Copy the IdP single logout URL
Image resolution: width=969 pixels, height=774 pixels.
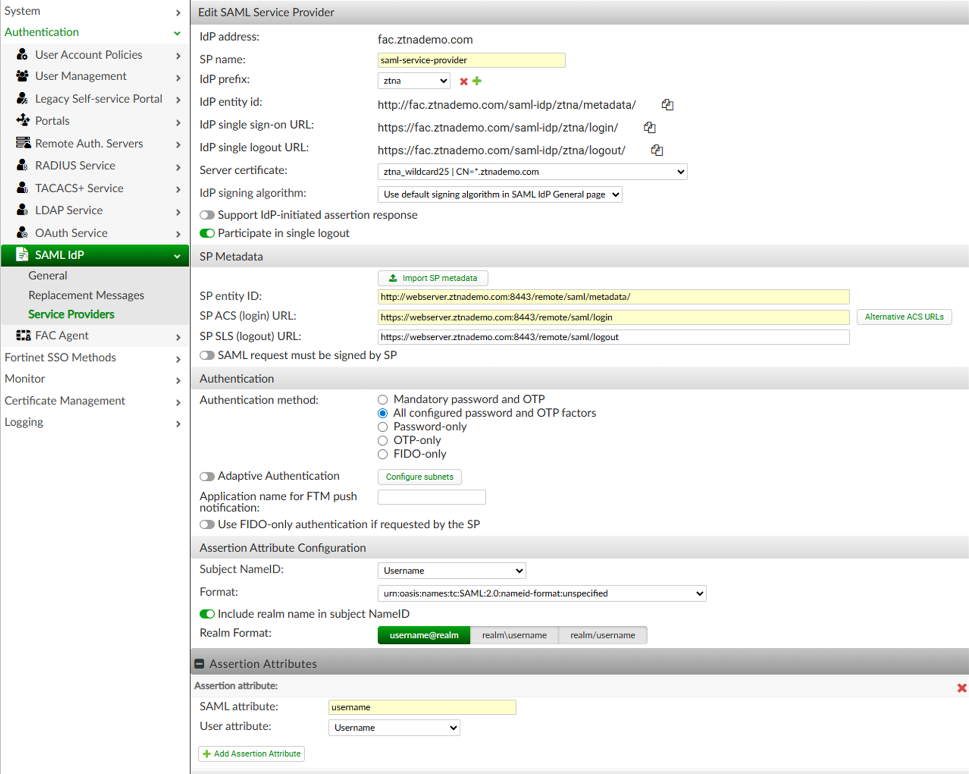click(x=657, y=150)
